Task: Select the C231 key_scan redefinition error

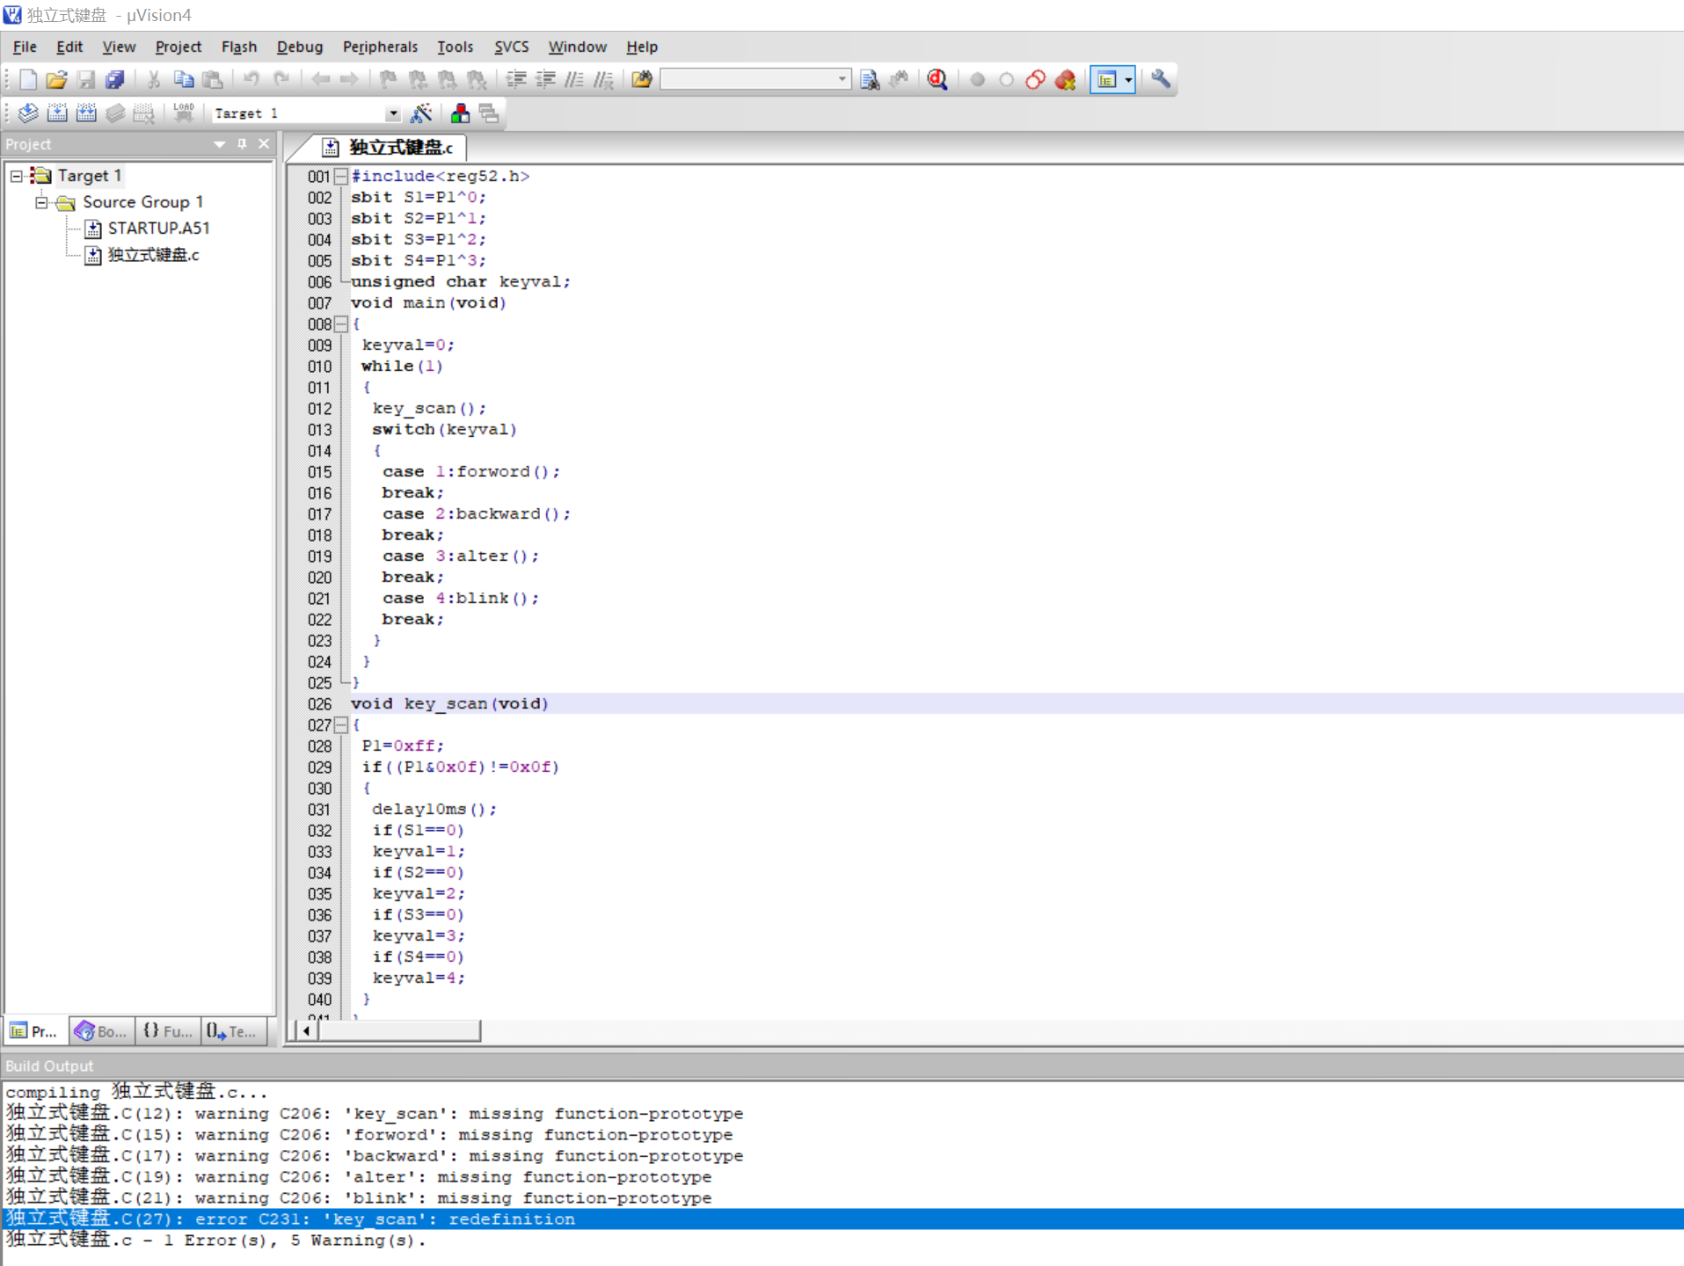Action: (x=842, y=1219)
